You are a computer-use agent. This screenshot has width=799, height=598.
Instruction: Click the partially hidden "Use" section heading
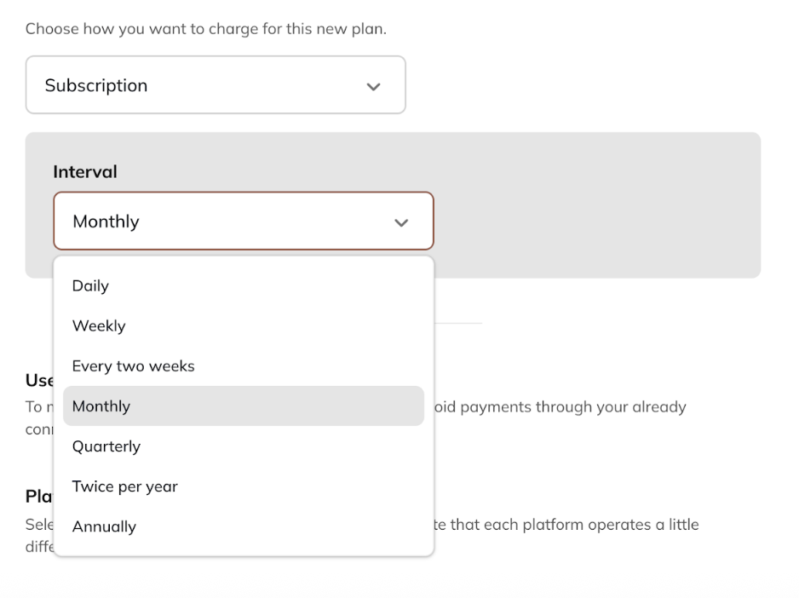pyautogui.click(x=40, y=380)
